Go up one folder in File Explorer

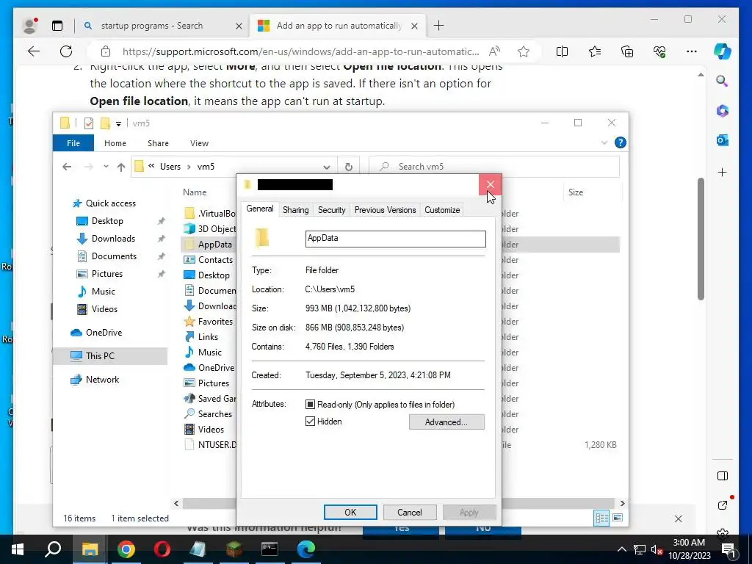tap(121, 167)
